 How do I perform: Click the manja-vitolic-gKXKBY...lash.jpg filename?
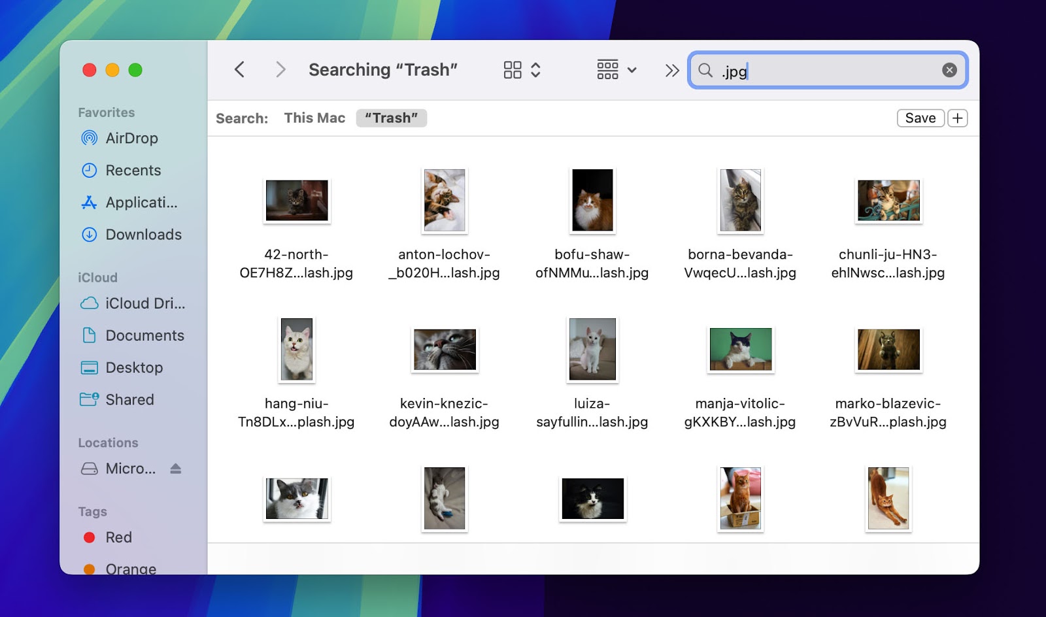click(740, 412)
